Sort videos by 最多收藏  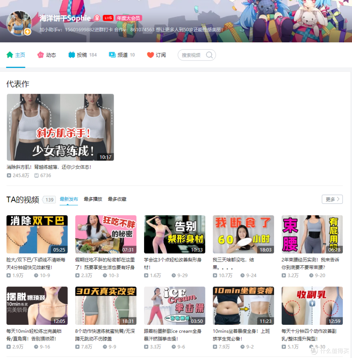click(x=117, y=199)
